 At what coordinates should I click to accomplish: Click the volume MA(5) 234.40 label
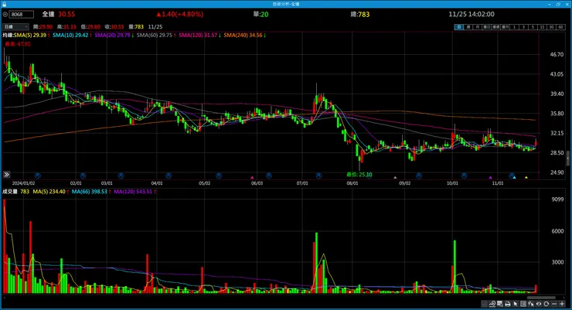pos(51,192)
